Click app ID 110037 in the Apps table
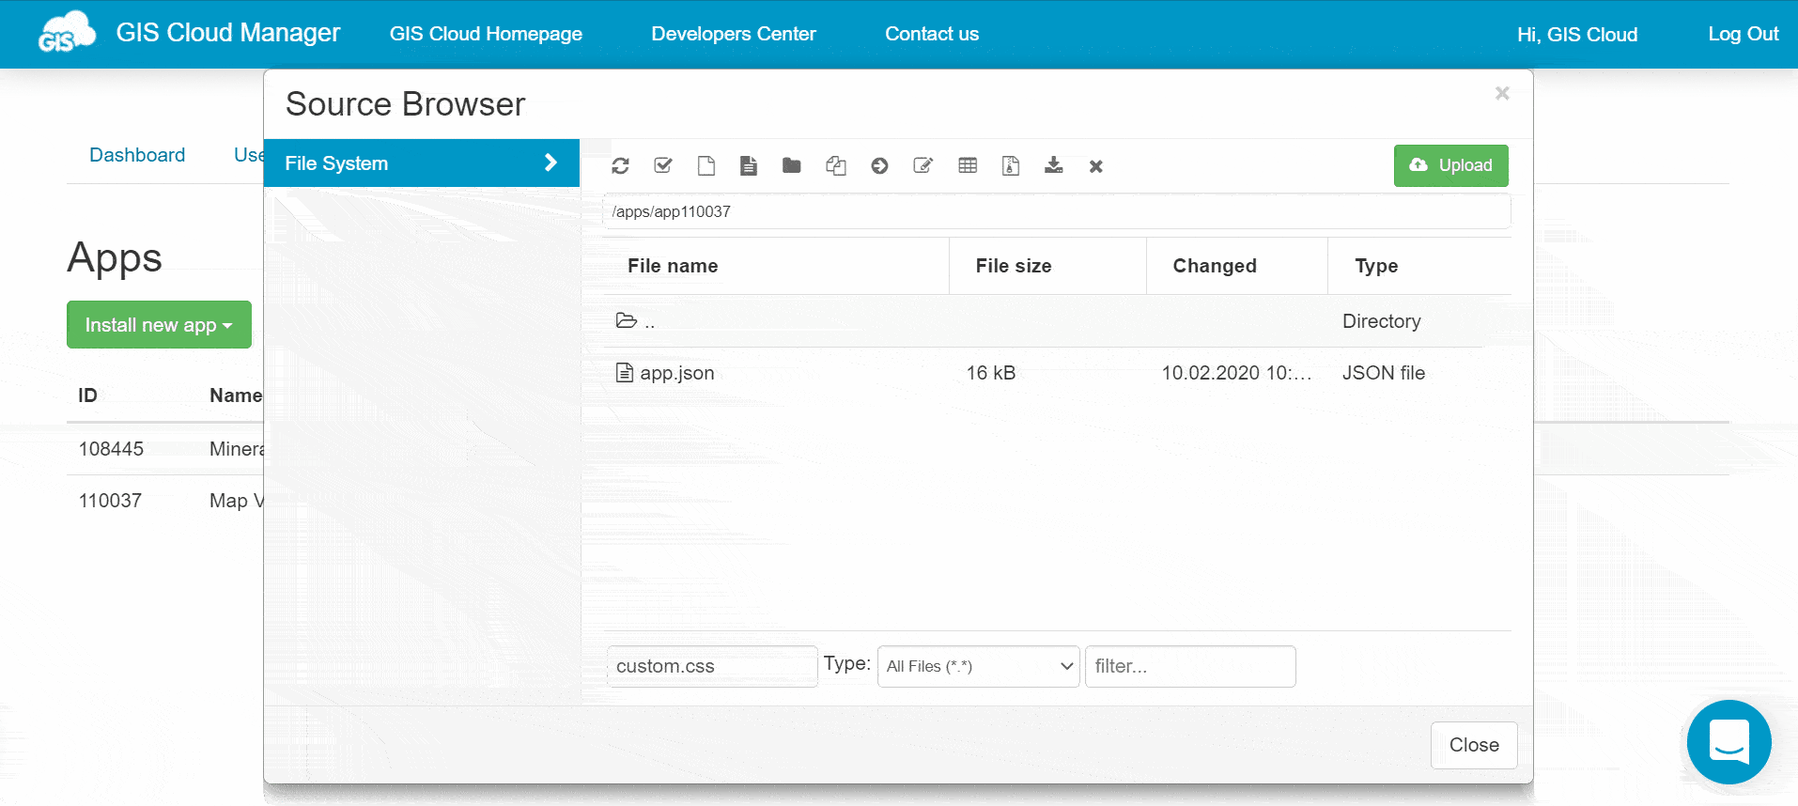 (110, 501)
